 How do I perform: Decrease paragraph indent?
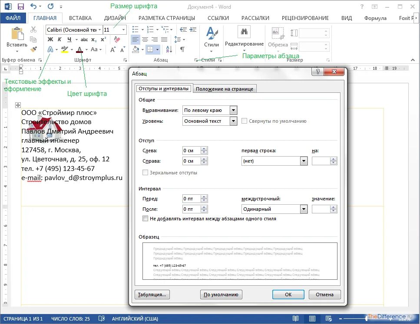point(183,29)
